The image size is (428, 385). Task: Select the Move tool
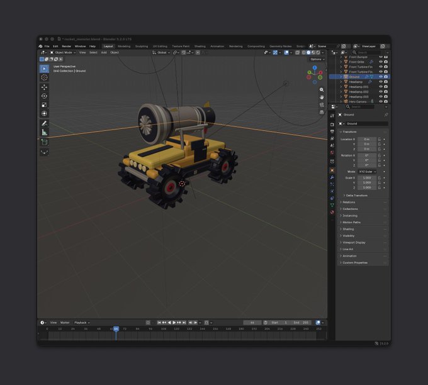[44, 87]
